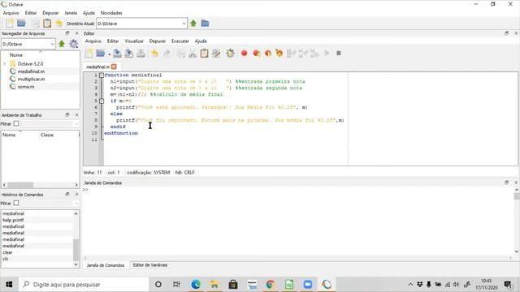Image resolution: width=520 pixels, height=292 pixels.
Task: Click the Save and Run gear icon
Action: click(x=230, y=54)
